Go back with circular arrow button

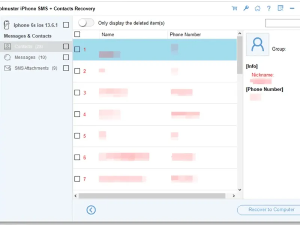(91, 210)
